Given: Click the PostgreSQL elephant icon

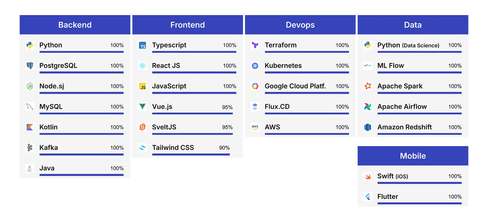Looking at the screenshot, I should click(x=30, y=66).
